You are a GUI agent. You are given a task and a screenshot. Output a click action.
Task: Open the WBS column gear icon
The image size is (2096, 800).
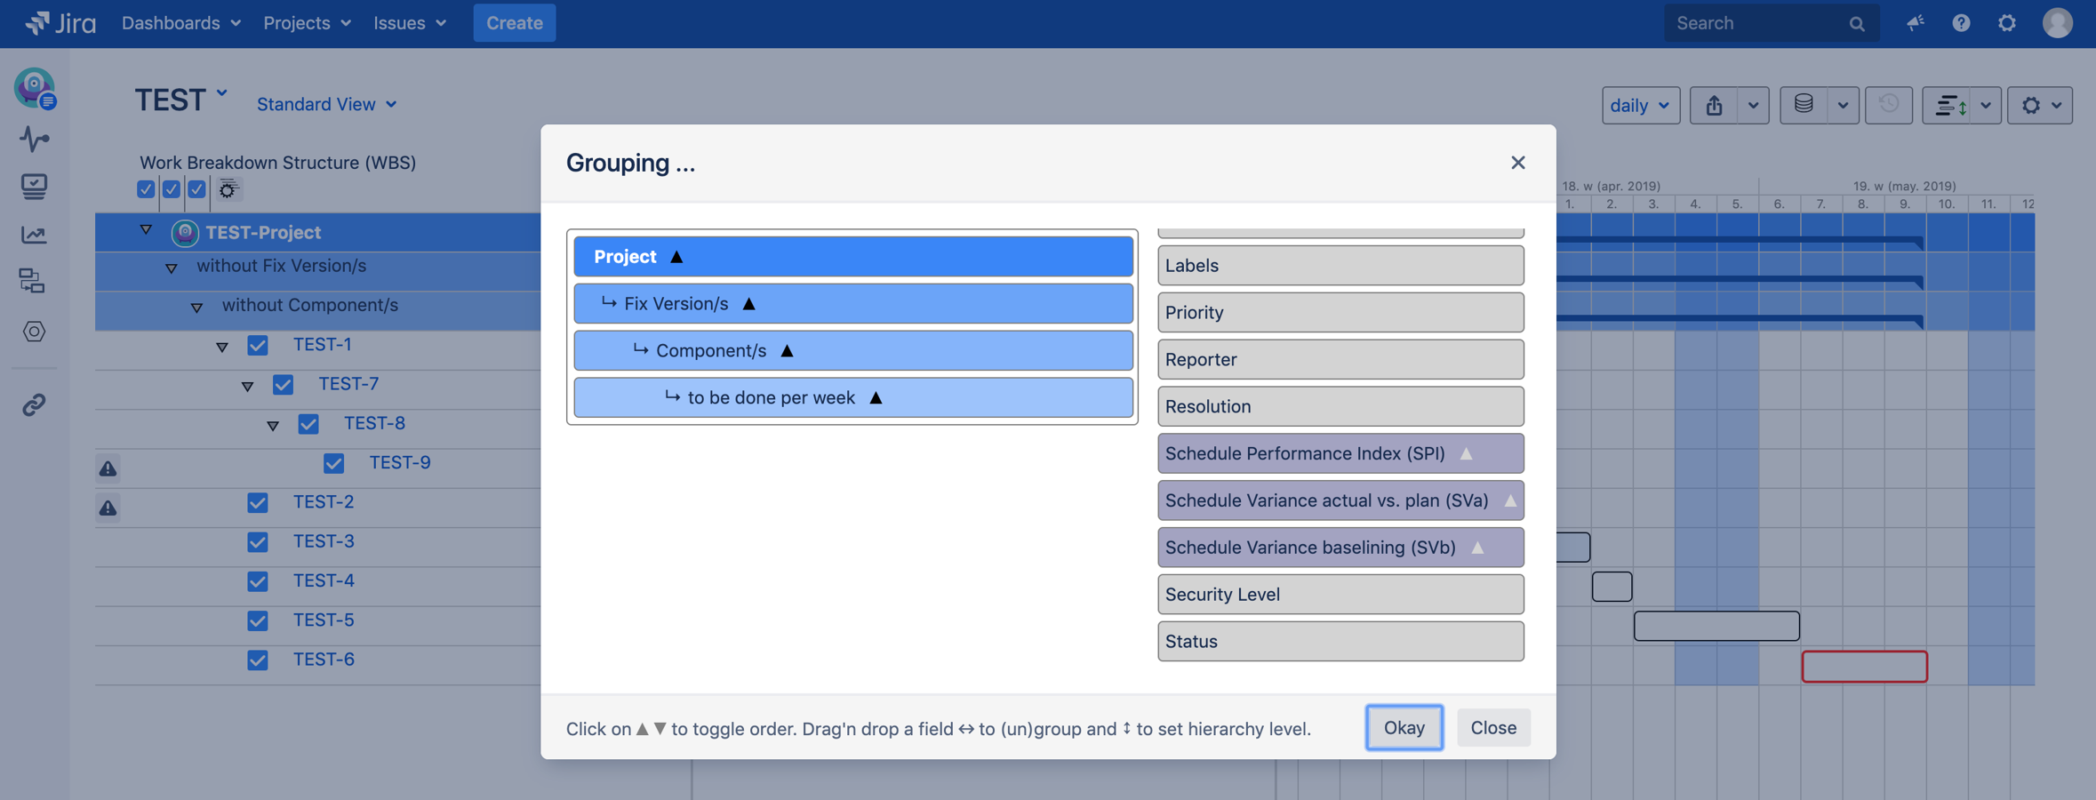click(228, 188)
